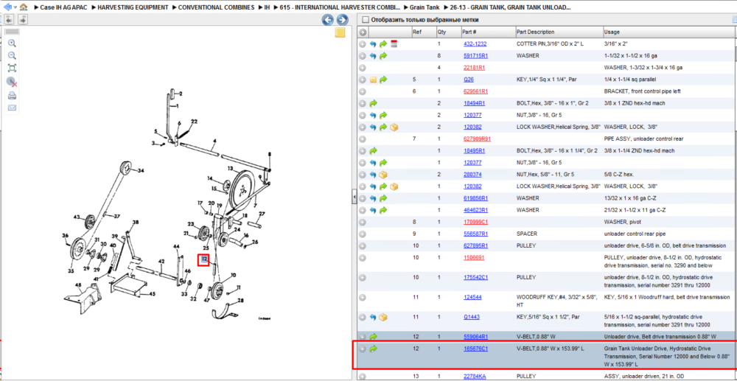Screen dimensions: 737x381
Task: Select highlighted callout 12 in the diagram
Action: tap(203, 259)
